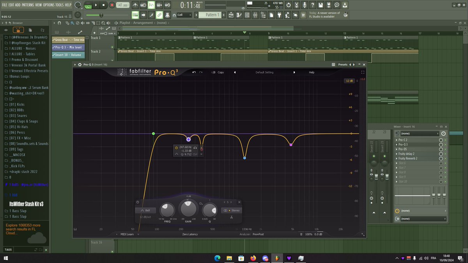Toggle Song/Pattern mode switch
This screenshot has height=263, width=468.
(x=88, y=5)
